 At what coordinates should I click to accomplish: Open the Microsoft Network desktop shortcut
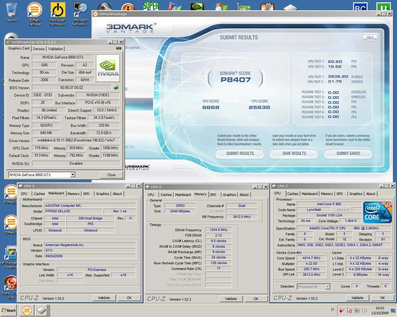[x=81, y=14]
